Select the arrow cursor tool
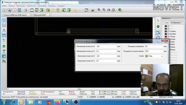The height and width of the screenshot is (105, 186). [158, 20]
